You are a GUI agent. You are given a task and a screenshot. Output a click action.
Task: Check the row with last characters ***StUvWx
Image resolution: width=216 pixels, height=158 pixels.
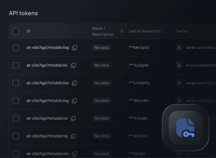click(x=16, y=101)
